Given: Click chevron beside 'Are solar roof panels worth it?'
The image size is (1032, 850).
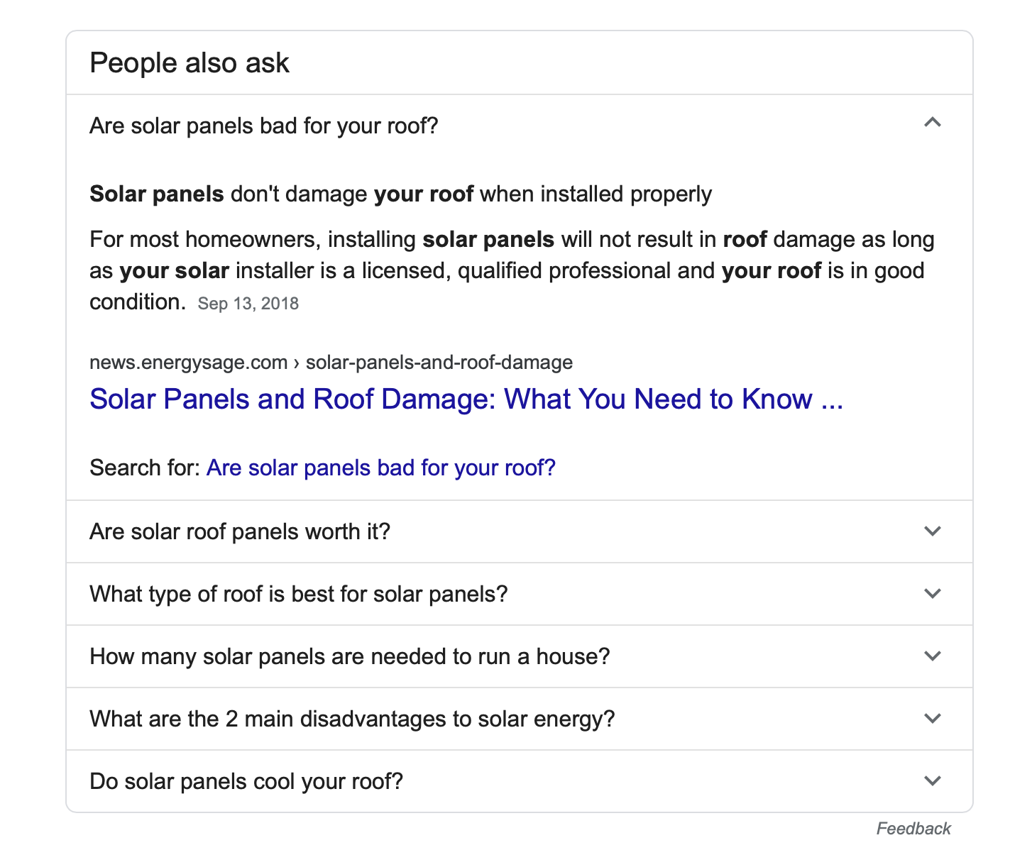Looking at the screenshot, I should 932,531.
